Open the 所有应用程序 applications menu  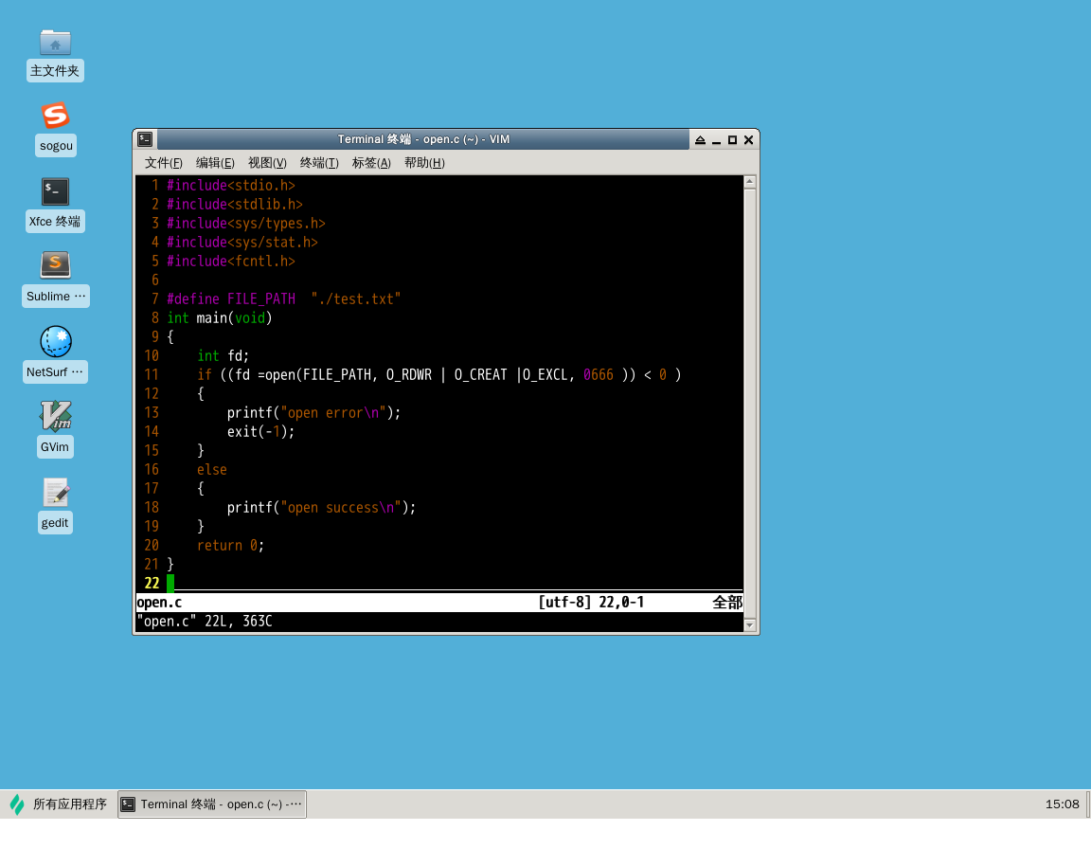[x=59, y=804]
